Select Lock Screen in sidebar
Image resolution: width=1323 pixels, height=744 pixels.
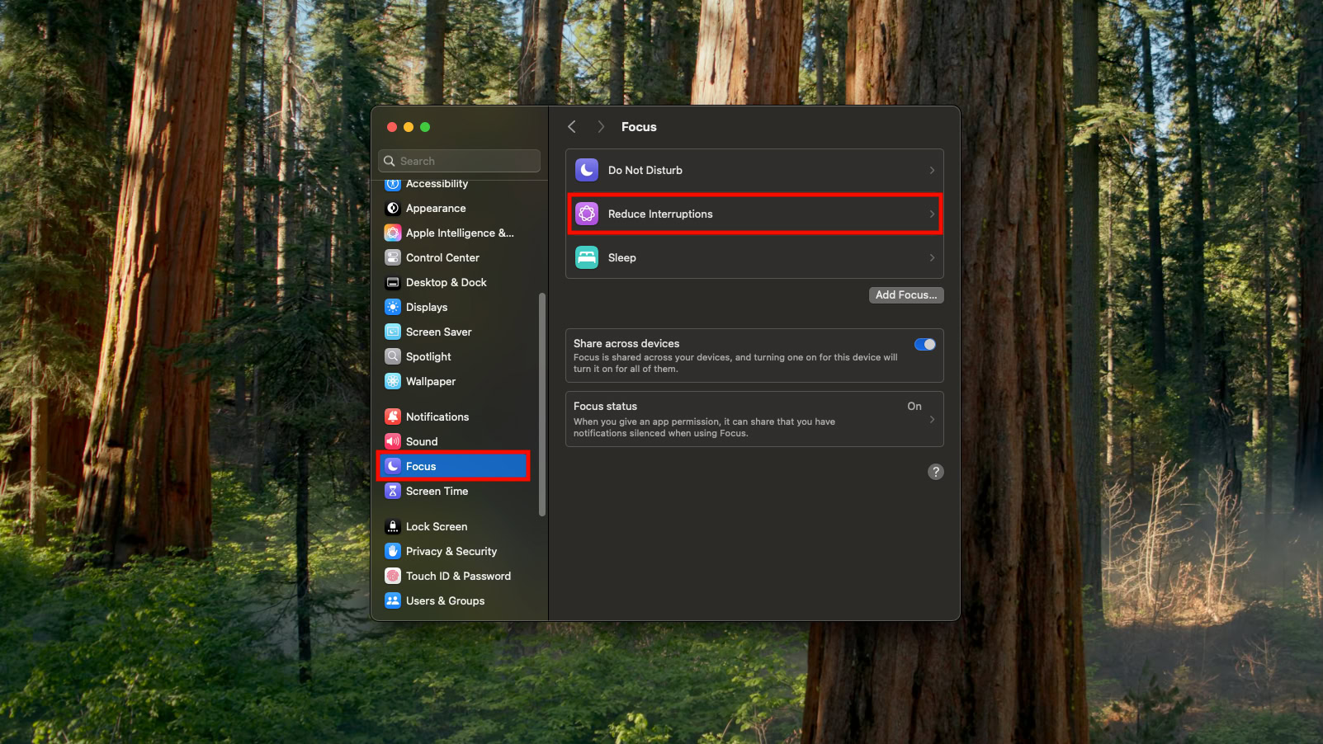(436, 526)
